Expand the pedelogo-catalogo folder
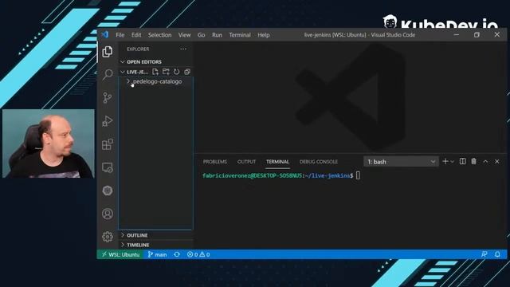Screen dimensions: 510x287 pos(156,81)
